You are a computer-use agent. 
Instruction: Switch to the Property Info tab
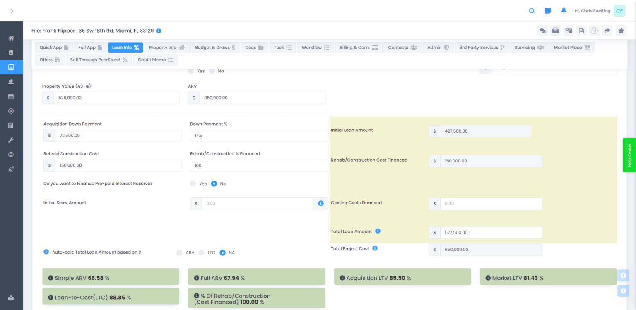click(x=166, y=47)
